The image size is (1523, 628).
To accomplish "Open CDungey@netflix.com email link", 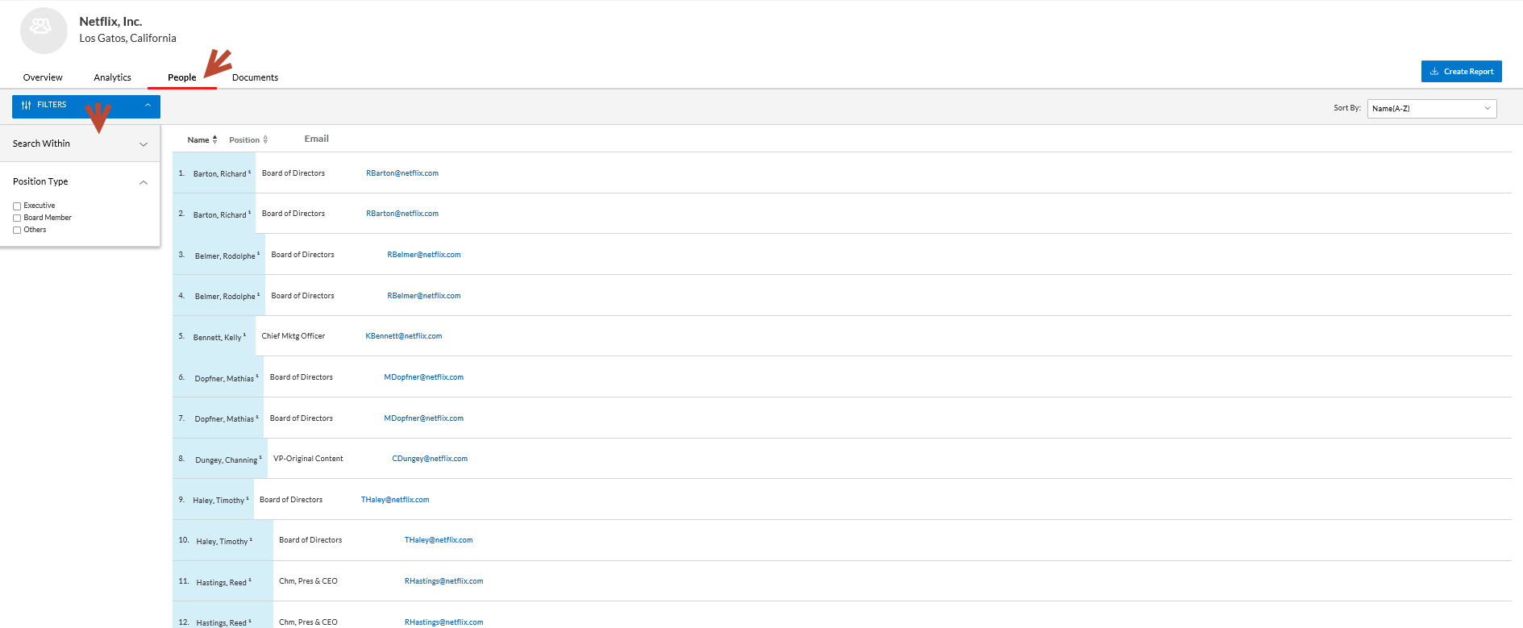I will [430, 459].
